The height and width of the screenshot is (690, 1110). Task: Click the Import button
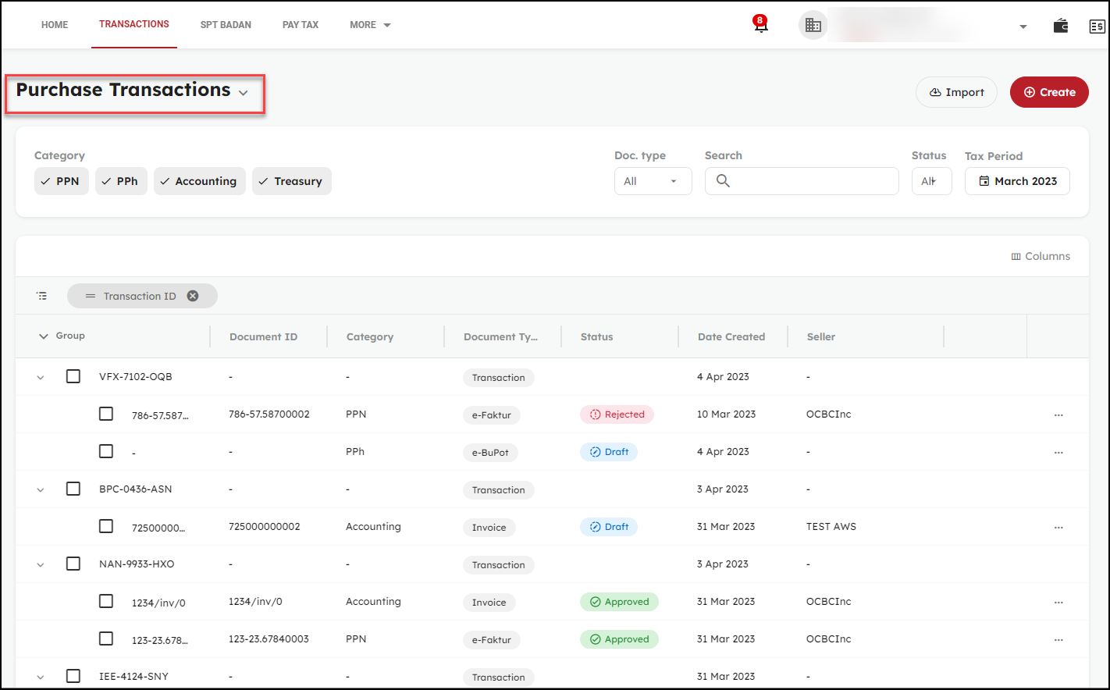click(956, 92)
